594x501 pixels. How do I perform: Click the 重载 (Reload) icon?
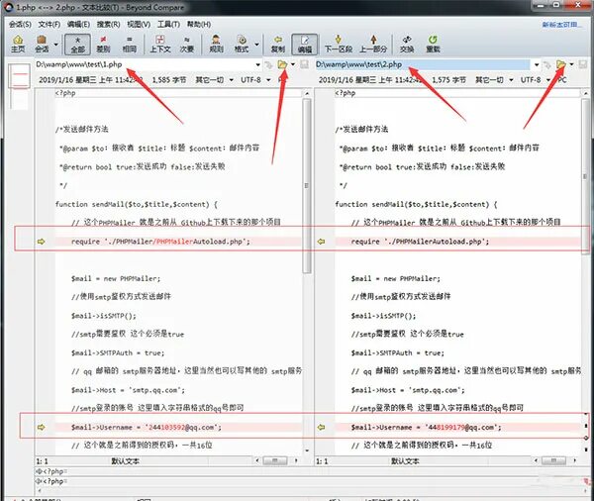coord(433,44)
